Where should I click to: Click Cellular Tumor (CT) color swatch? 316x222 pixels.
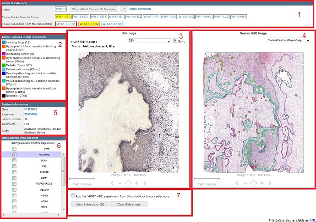[x=4, y=66]
